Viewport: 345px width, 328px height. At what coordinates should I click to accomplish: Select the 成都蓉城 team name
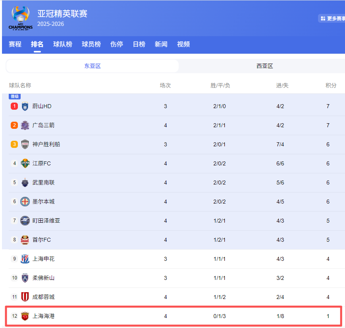tap(43, 297)
